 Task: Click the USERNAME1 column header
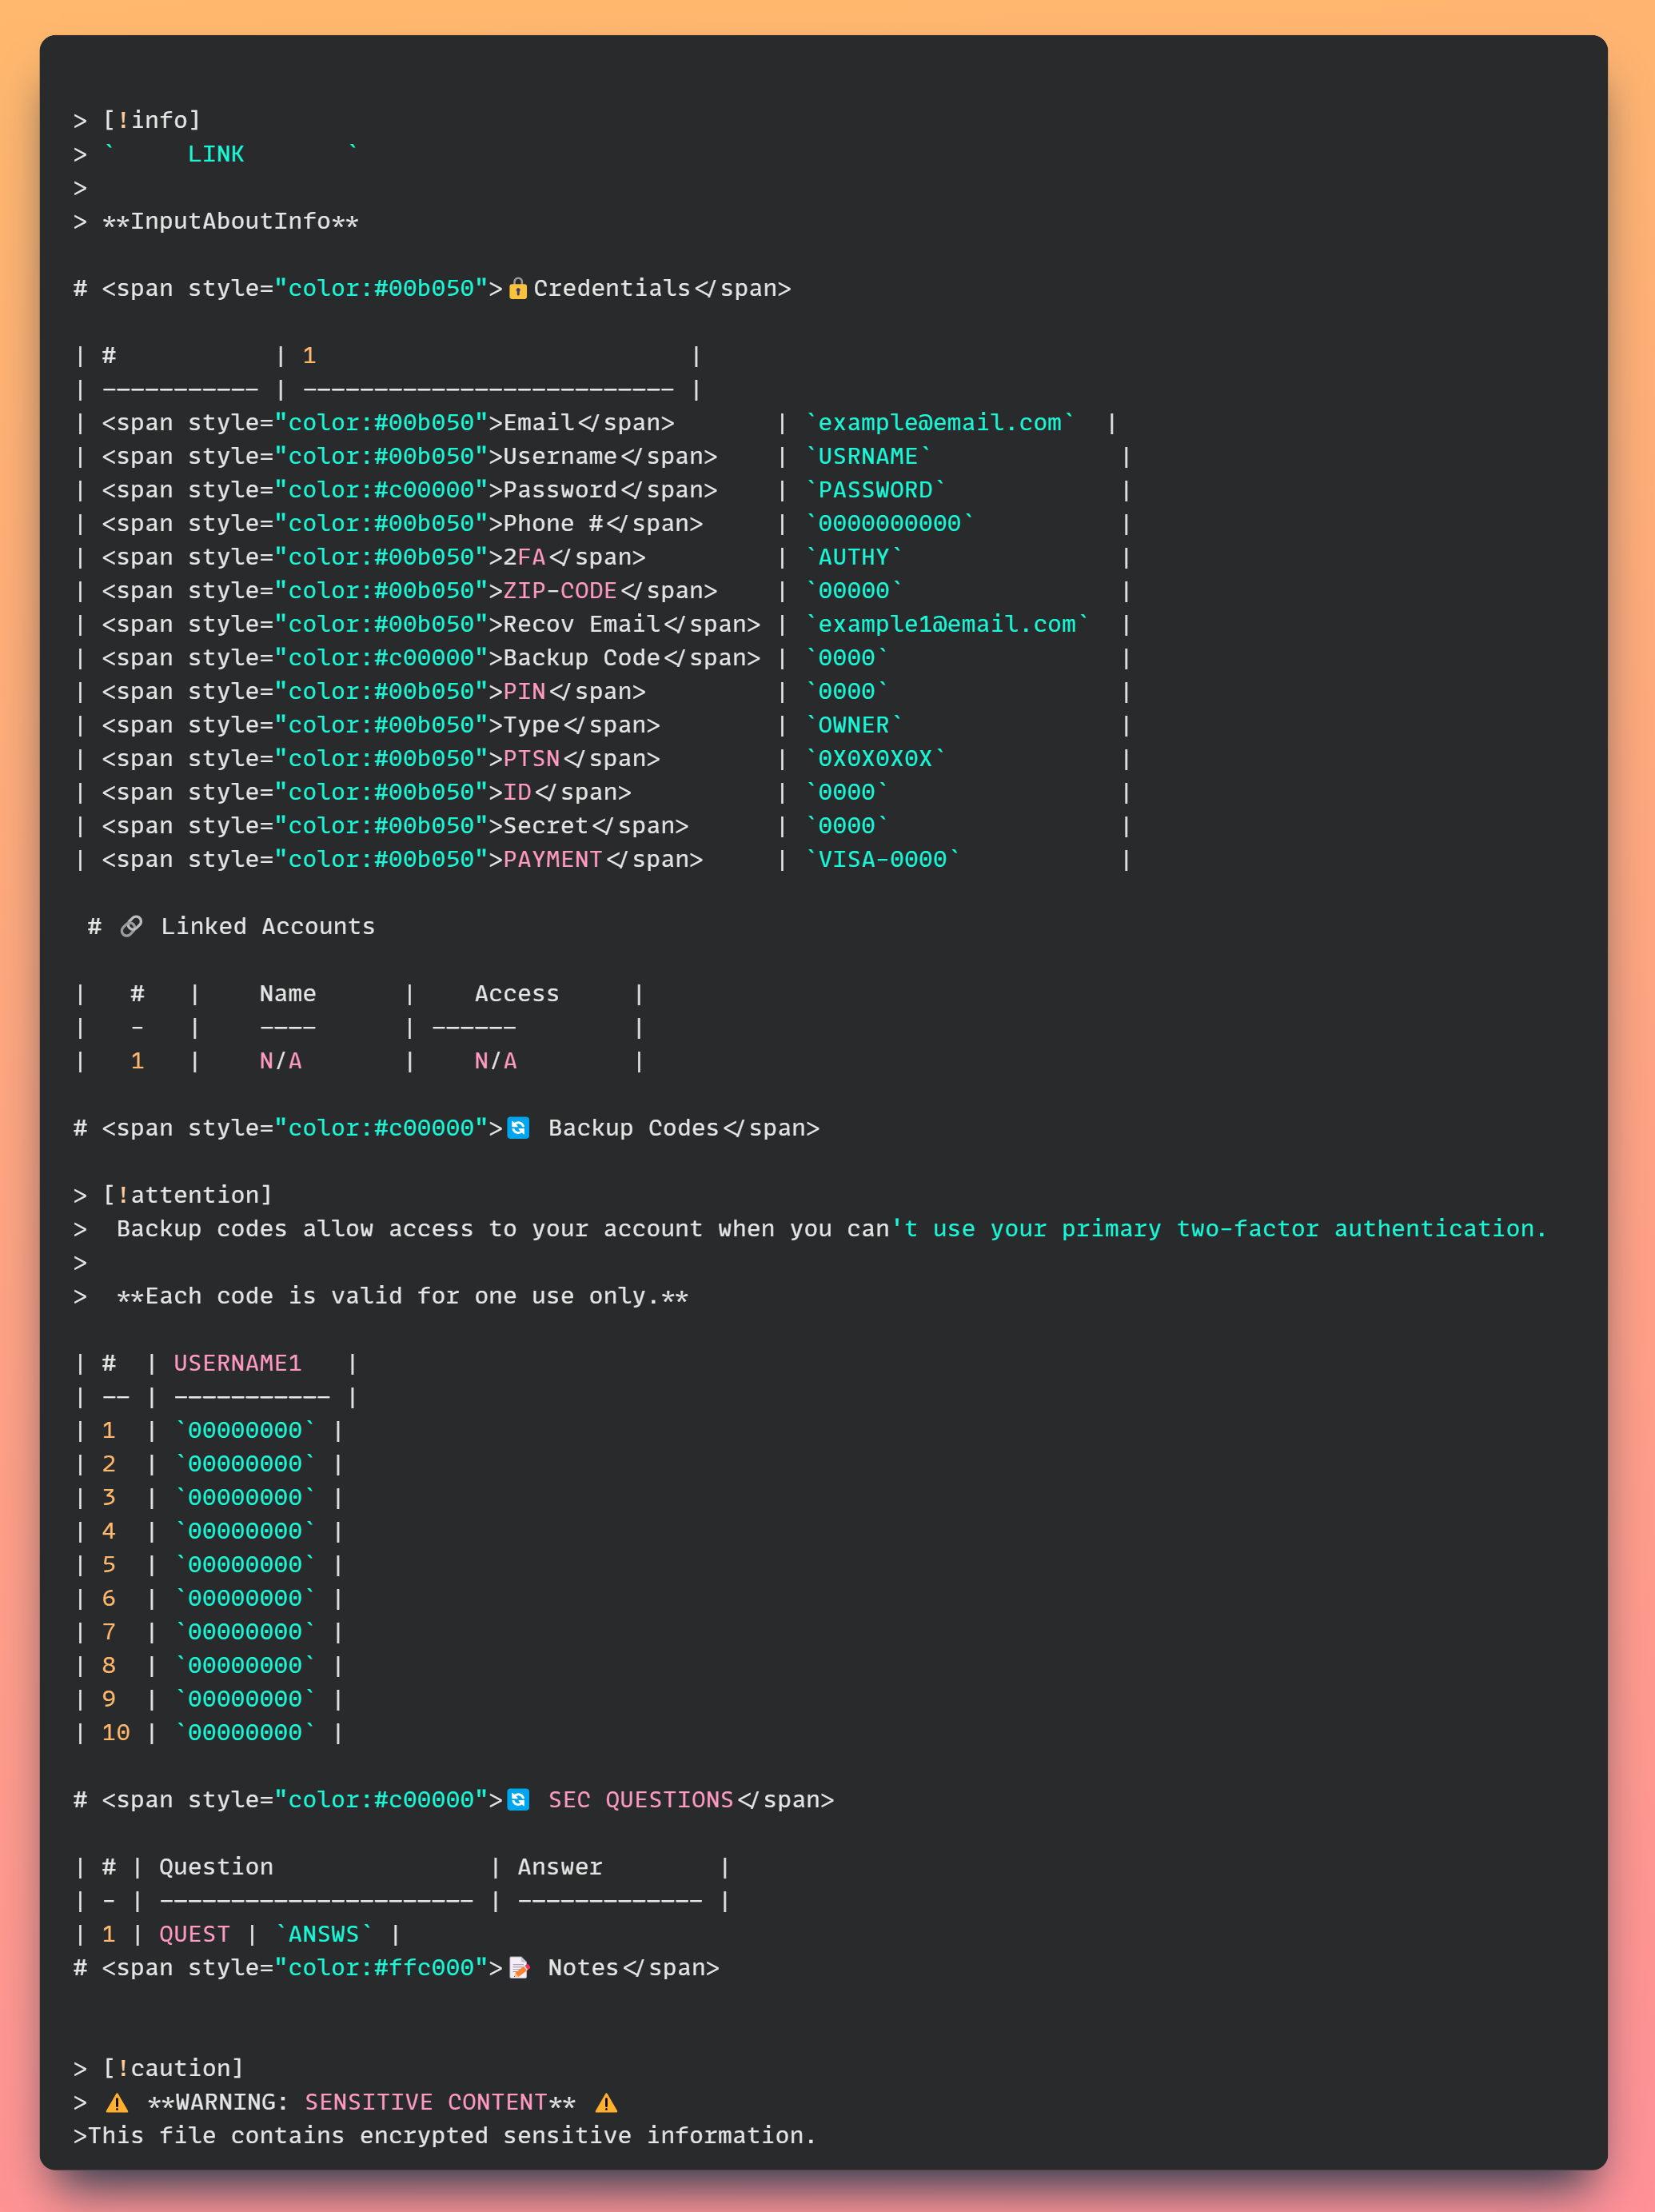click(237, 1363)
